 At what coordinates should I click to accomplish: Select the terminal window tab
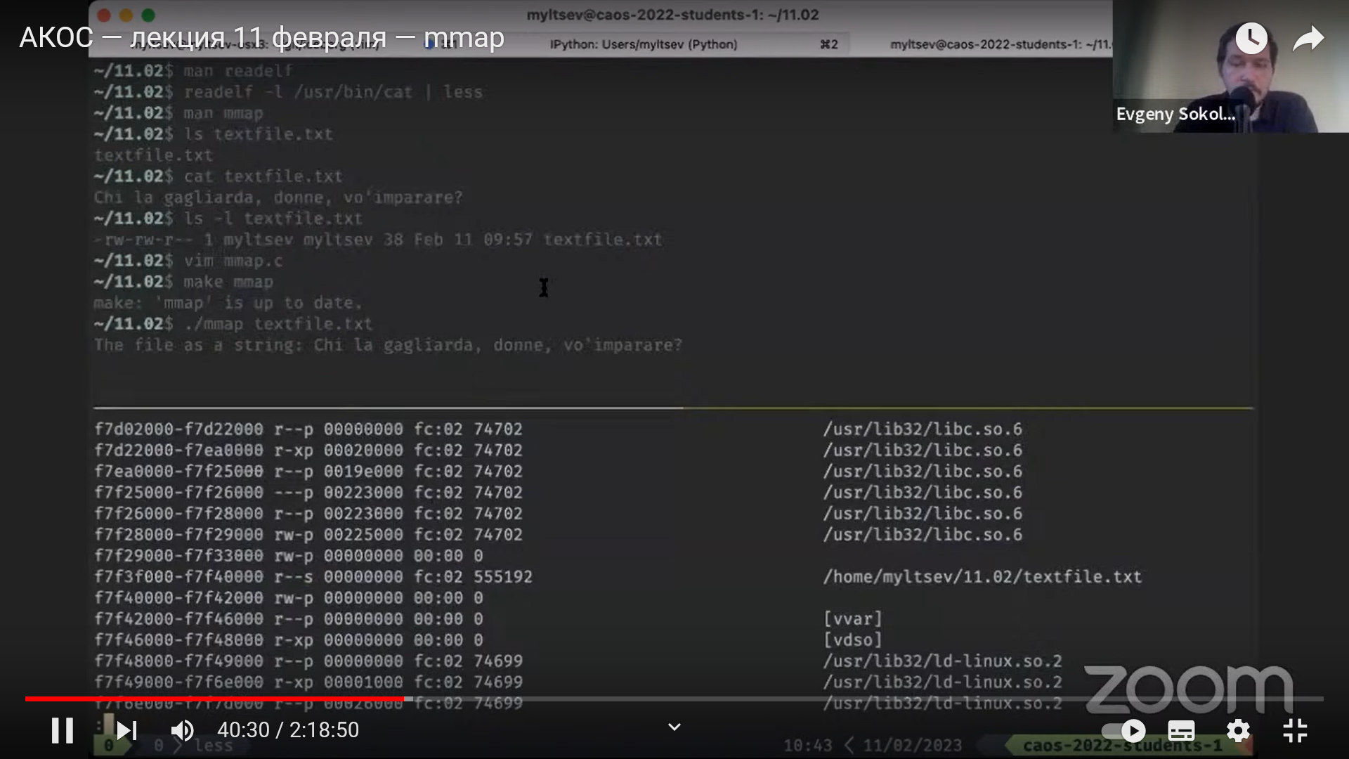coord(1000,44)
